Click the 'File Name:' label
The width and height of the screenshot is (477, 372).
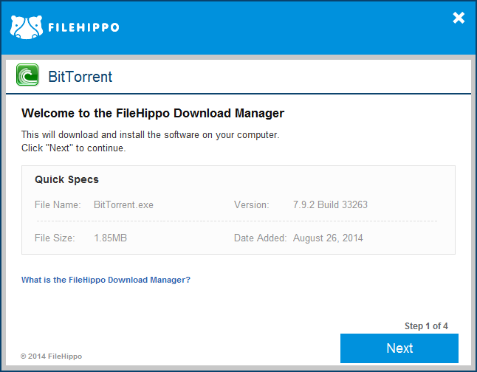pos(58,204)
